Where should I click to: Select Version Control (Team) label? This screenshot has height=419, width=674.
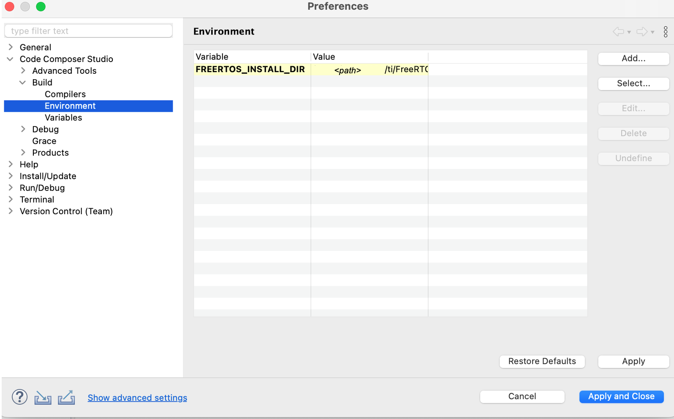pyautogui.click(x=66, y=211)
